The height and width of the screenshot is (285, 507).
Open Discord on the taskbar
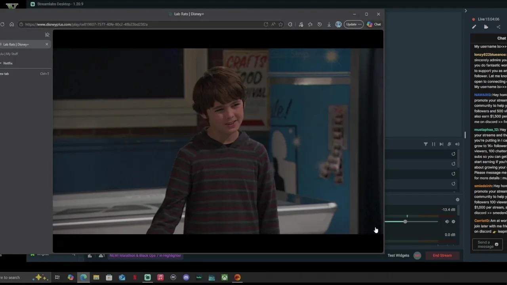tap(186, 277)
